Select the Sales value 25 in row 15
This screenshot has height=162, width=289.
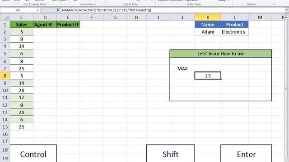[x=22, y=127]
